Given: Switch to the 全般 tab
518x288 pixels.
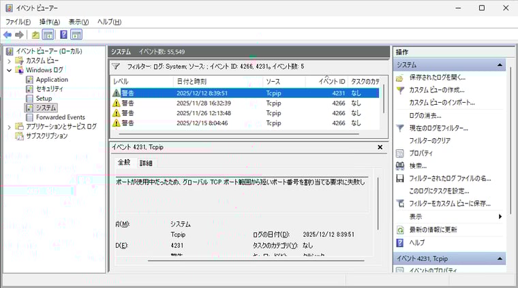Looking at the screenshot, I should pos(124,163).
